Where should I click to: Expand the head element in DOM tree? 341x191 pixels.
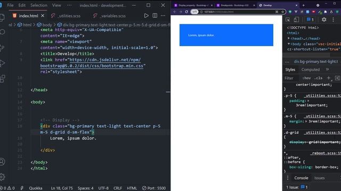point(289,38)
